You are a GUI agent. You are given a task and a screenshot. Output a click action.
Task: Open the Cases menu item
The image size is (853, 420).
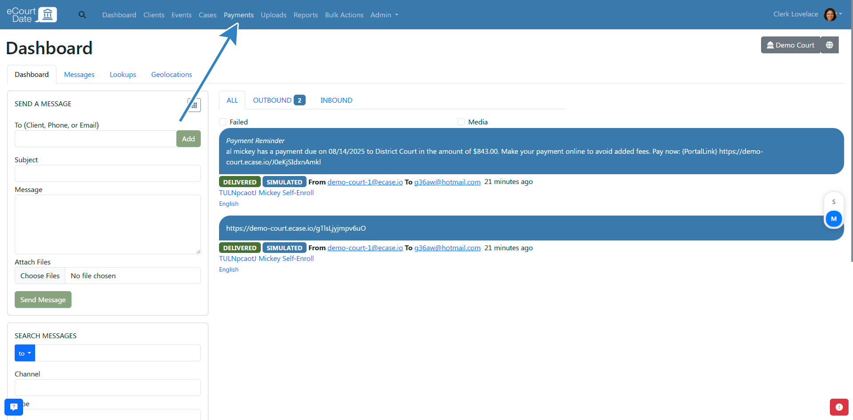tap(207, 15)
